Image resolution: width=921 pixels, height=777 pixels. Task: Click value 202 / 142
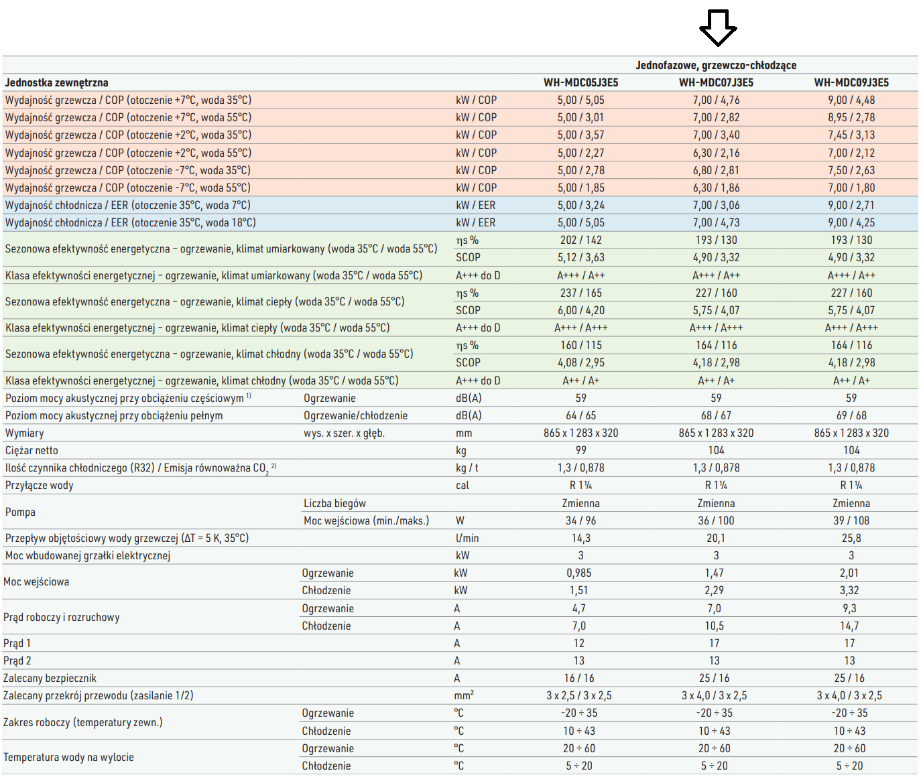[x=580, y=240]
